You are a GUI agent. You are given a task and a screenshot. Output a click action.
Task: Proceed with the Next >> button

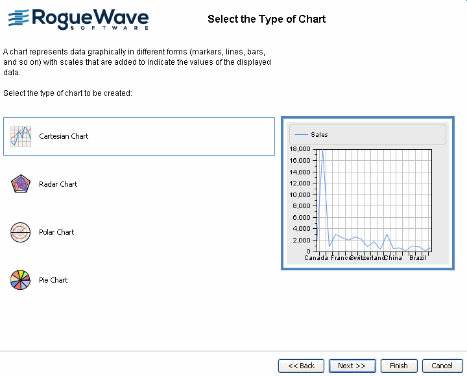click(x=352, y=366)
